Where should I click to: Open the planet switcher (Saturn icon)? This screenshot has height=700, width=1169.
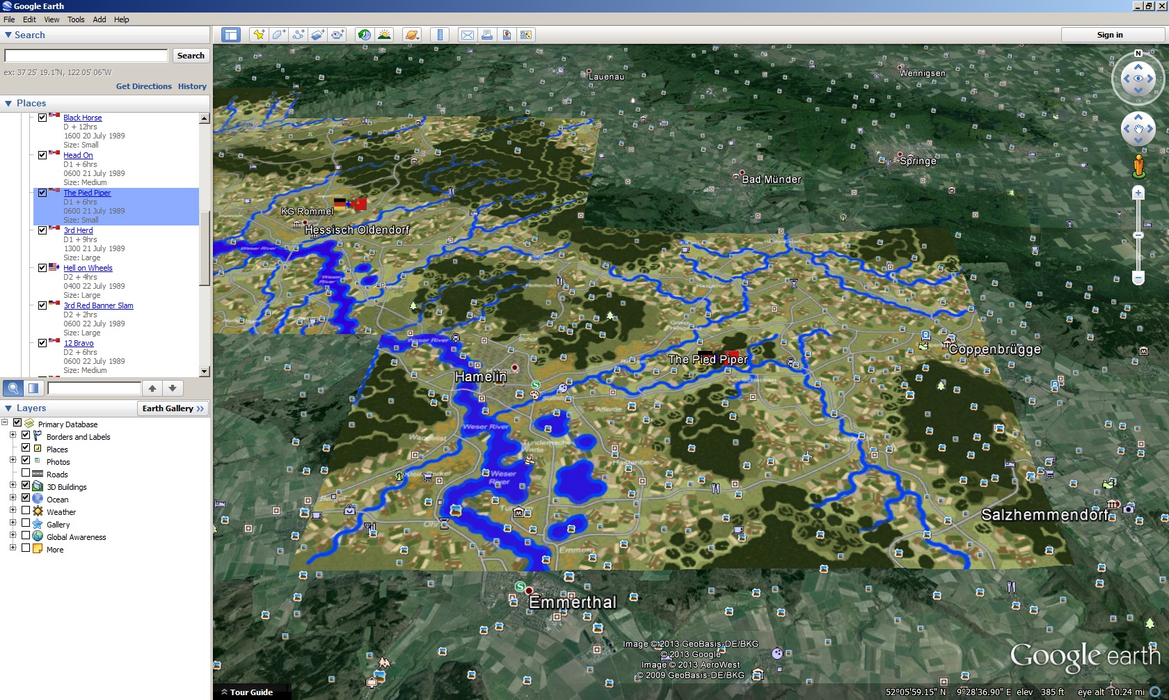coord(412,35)
